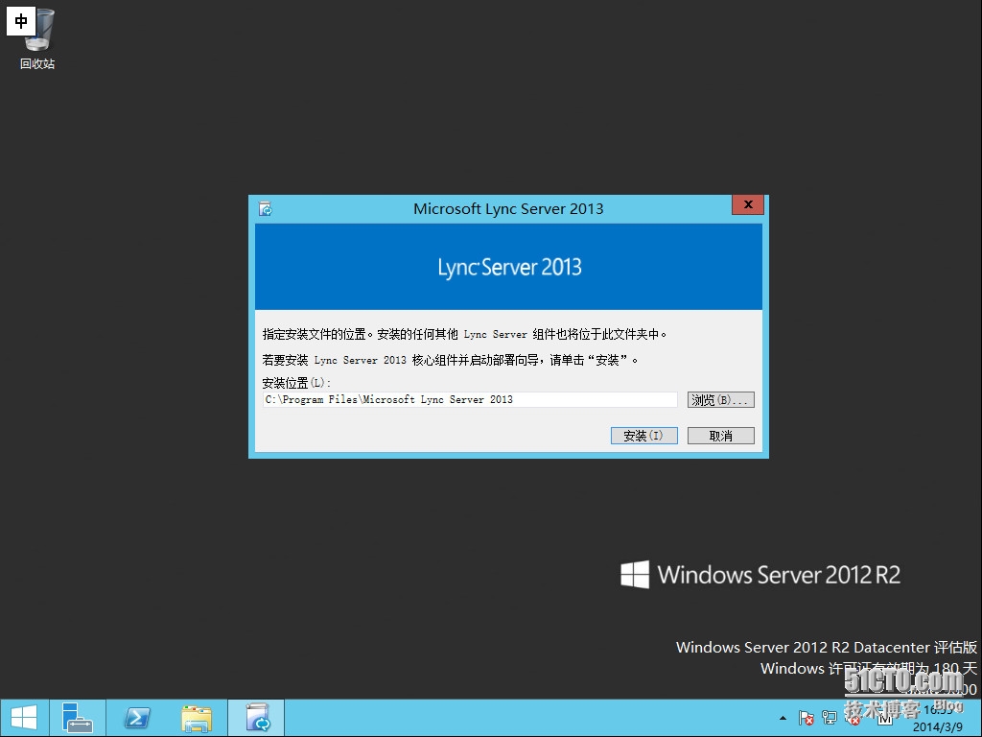
Task: Close the Microsoft Lync Server 2013 dialog
Action: [x=748, y=204]
